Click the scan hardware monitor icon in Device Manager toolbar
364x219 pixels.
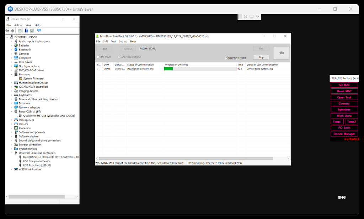[39, 31]
